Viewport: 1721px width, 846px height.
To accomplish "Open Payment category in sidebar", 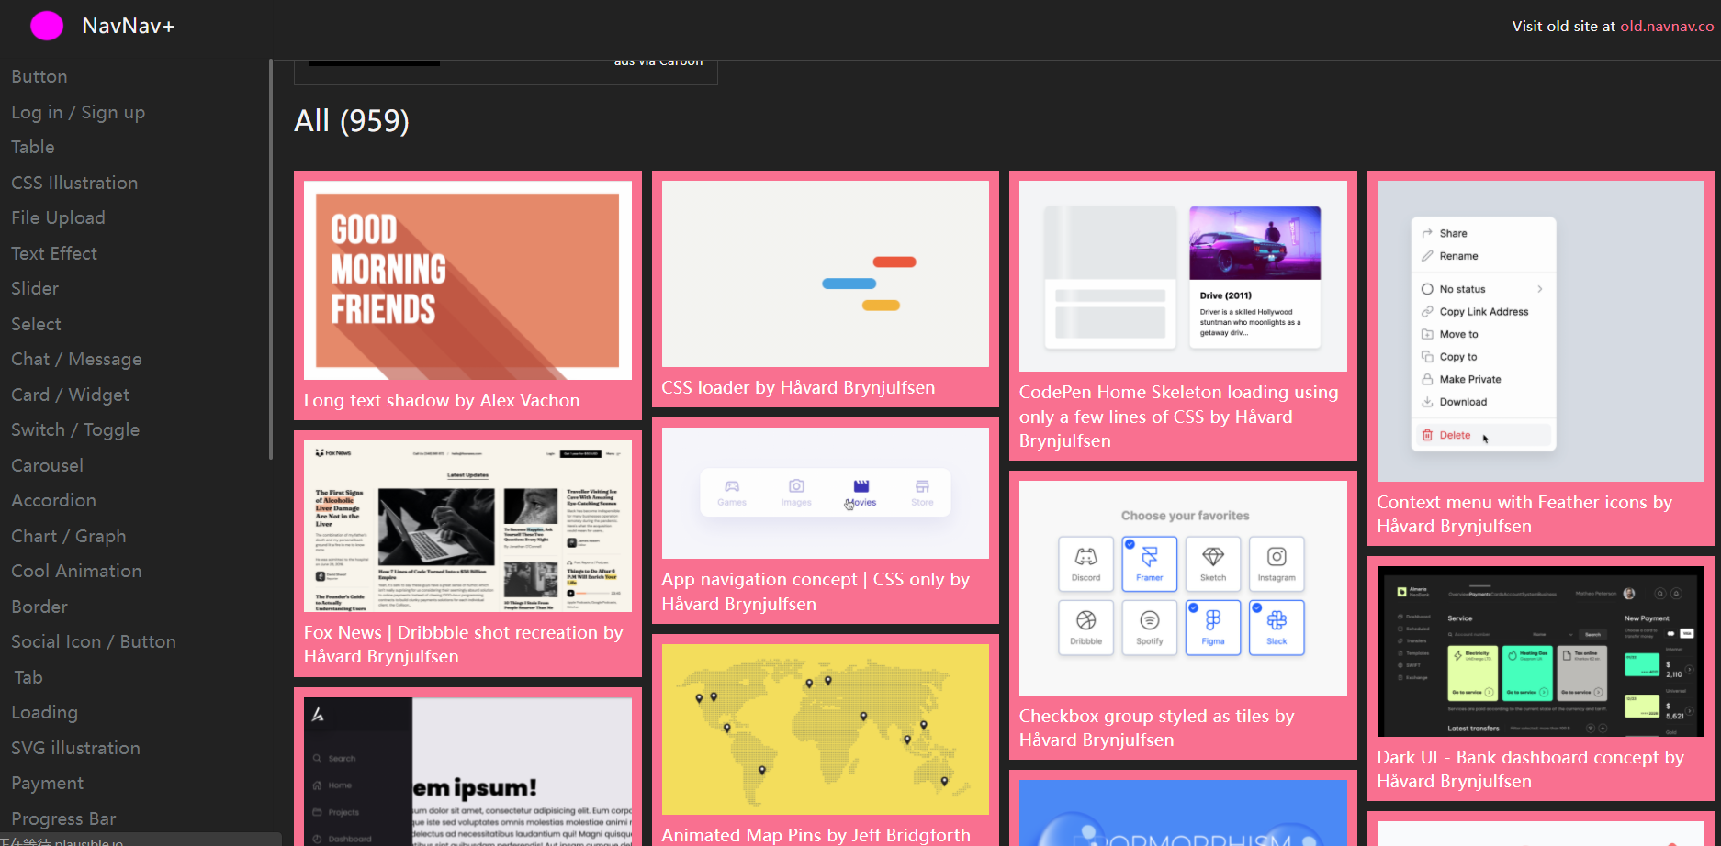I will tap(47, 783).
